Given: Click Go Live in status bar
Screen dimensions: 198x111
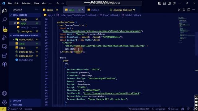Looking at the screenshot, I should 173,109.
